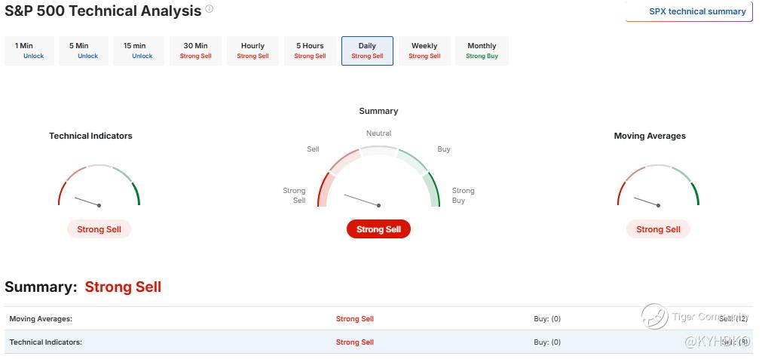Click the 'Sell' gauge label
Image resolution: width=765 pixels, height=359 pixels.
(x=314, y=149)
